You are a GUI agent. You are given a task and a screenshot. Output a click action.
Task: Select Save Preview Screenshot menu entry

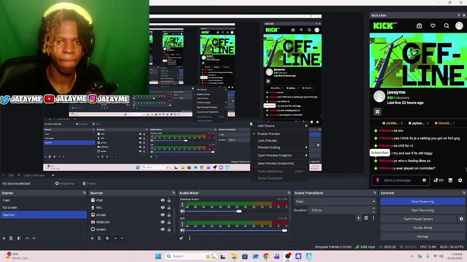point(279,163)
